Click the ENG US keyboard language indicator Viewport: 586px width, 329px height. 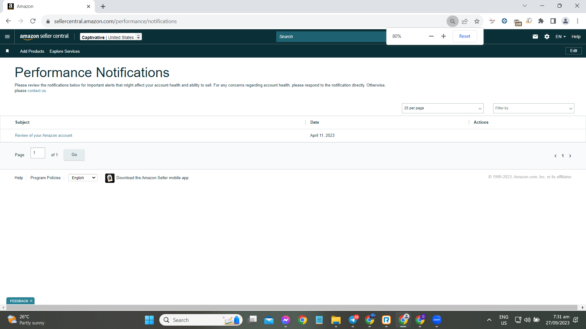[504, 320]
